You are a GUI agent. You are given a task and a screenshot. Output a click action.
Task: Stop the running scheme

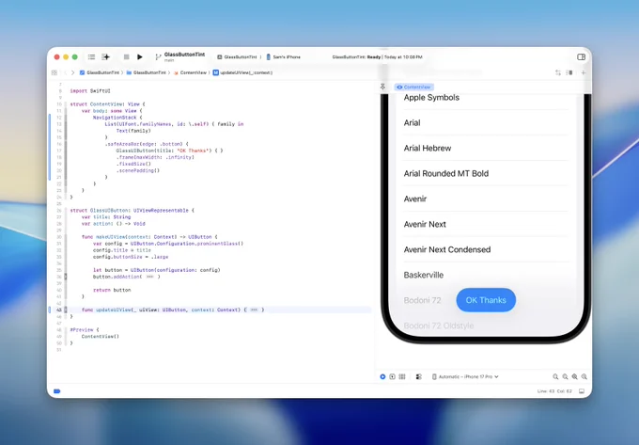126,57
